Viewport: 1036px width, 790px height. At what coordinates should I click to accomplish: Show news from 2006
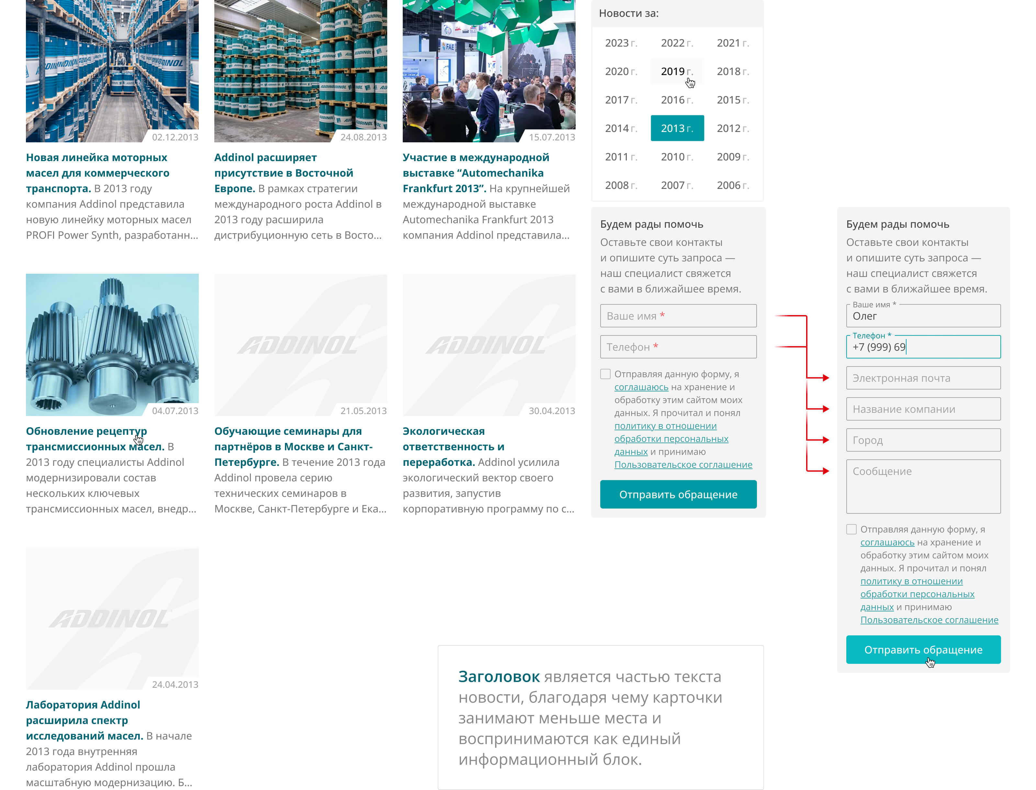point(733,185)
